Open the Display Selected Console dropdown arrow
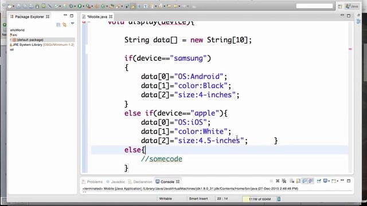The height and width of the screenshot is (206, 367). pos(329,181)
